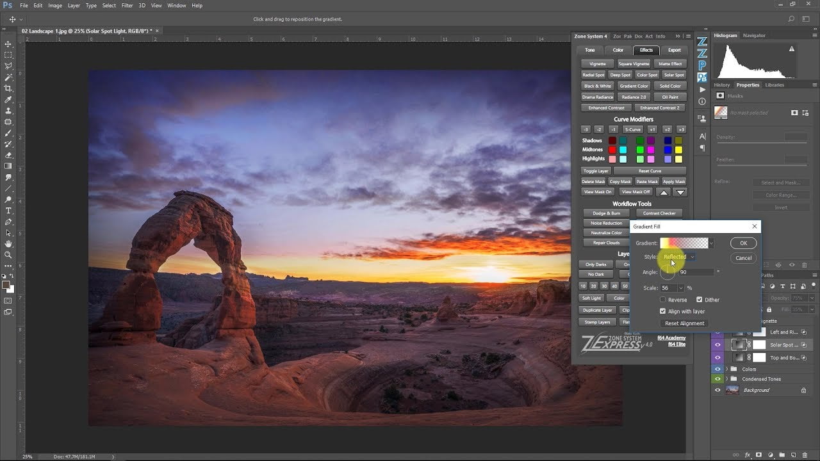
Task: Open the Layer menu
Action: 74,6
